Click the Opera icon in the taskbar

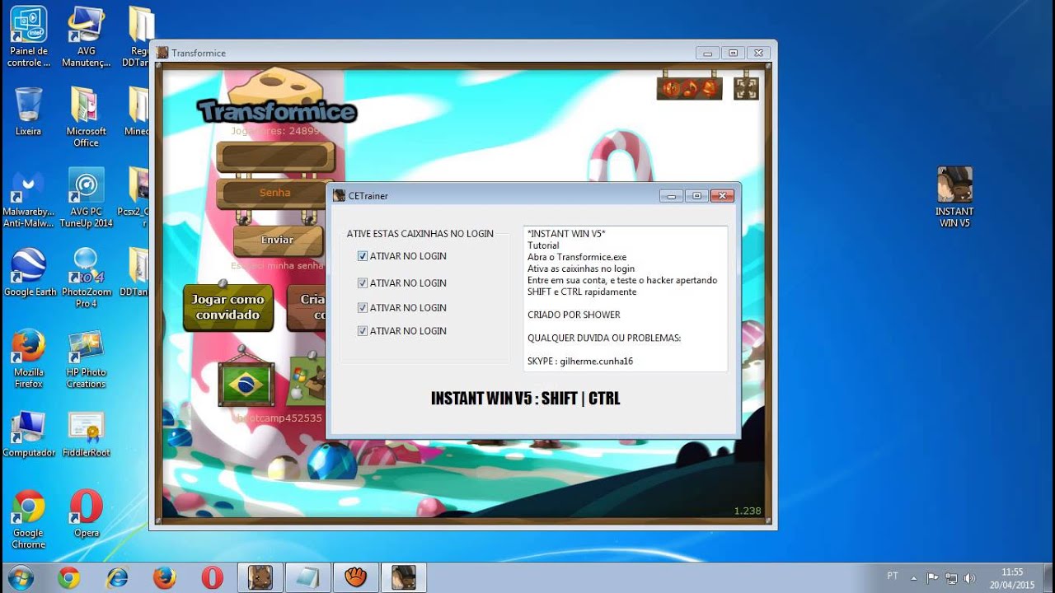212,578
